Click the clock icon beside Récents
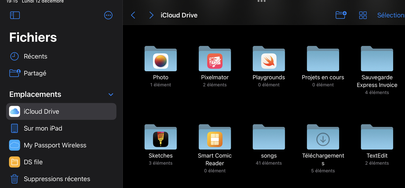 click(15, 56)
